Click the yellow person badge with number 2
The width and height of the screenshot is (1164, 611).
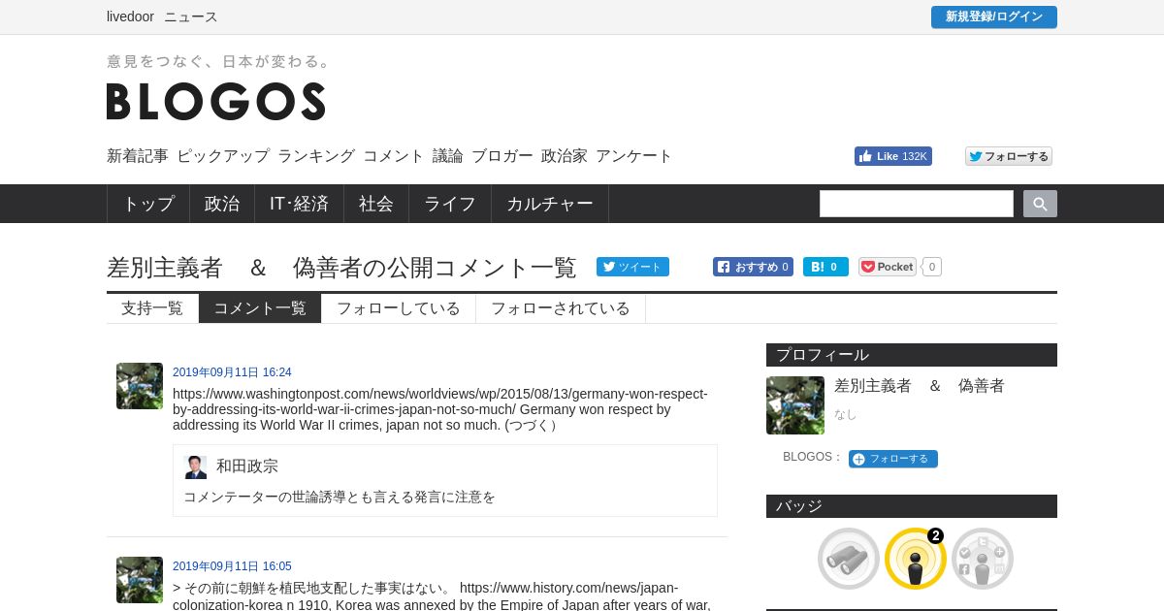(x=916, y=559)
